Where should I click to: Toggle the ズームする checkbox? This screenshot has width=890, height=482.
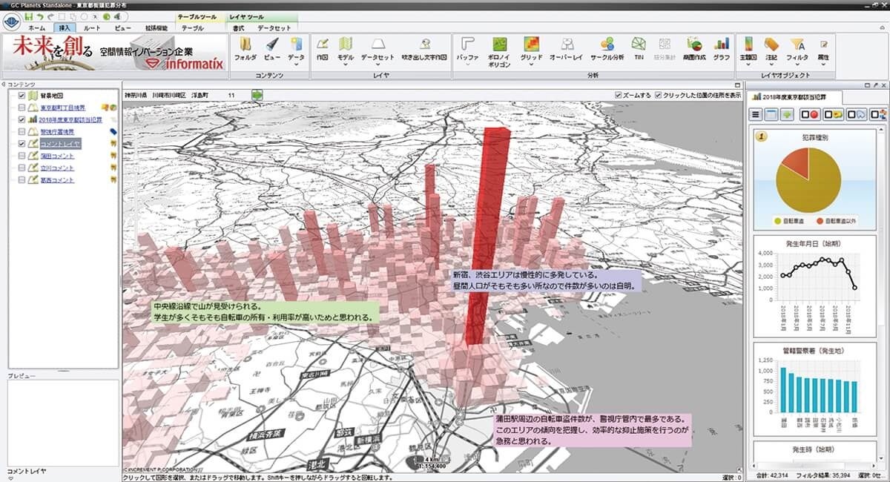(x=619, y=96)
